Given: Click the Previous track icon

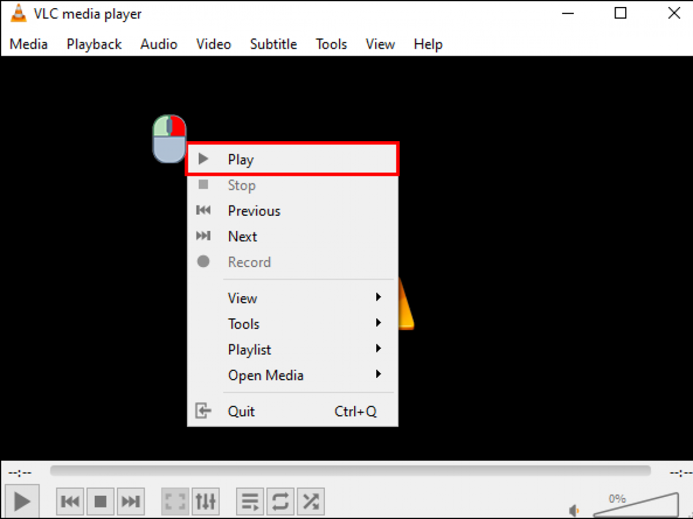Looking at the screenshot, I should (x=70, y=501).
